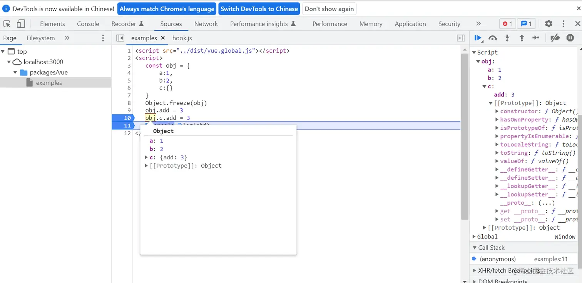Expand the __defineGetter__ entry

pyautogui.click(x=497, y=170)
